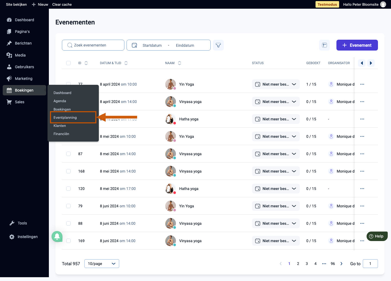Check the row checkbox for event 169
391x281 pixels.
pos(68,241)
